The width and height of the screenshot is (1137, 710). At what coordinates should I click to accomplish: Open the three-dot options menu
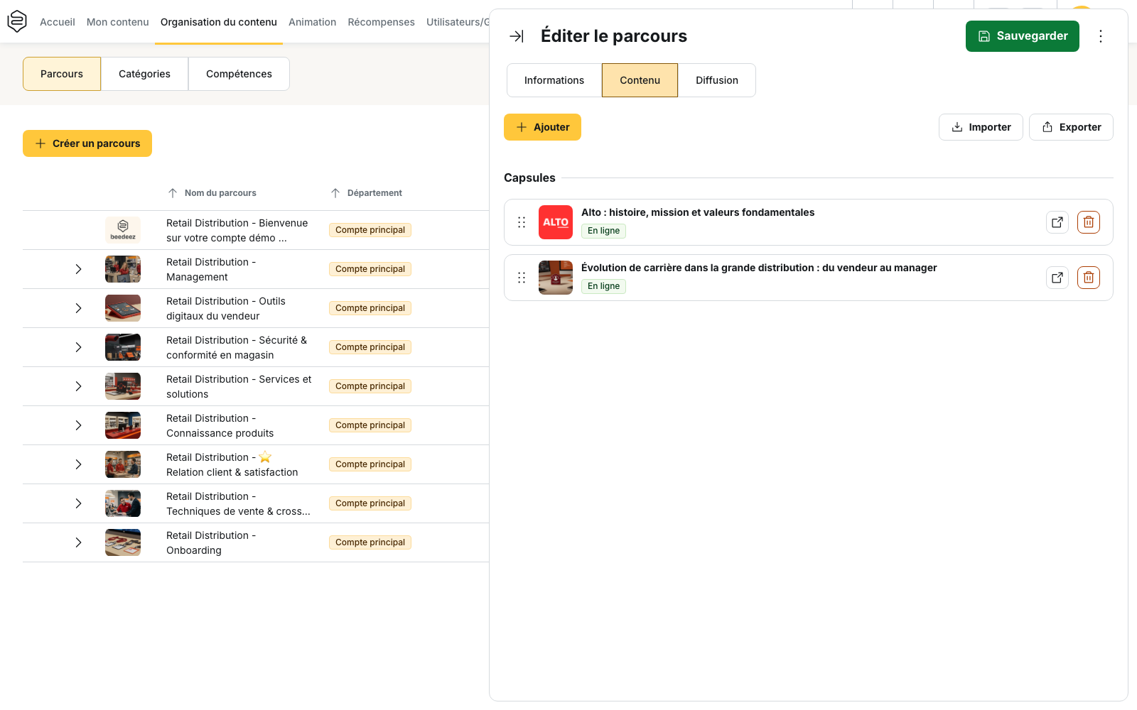point(1101,36)
